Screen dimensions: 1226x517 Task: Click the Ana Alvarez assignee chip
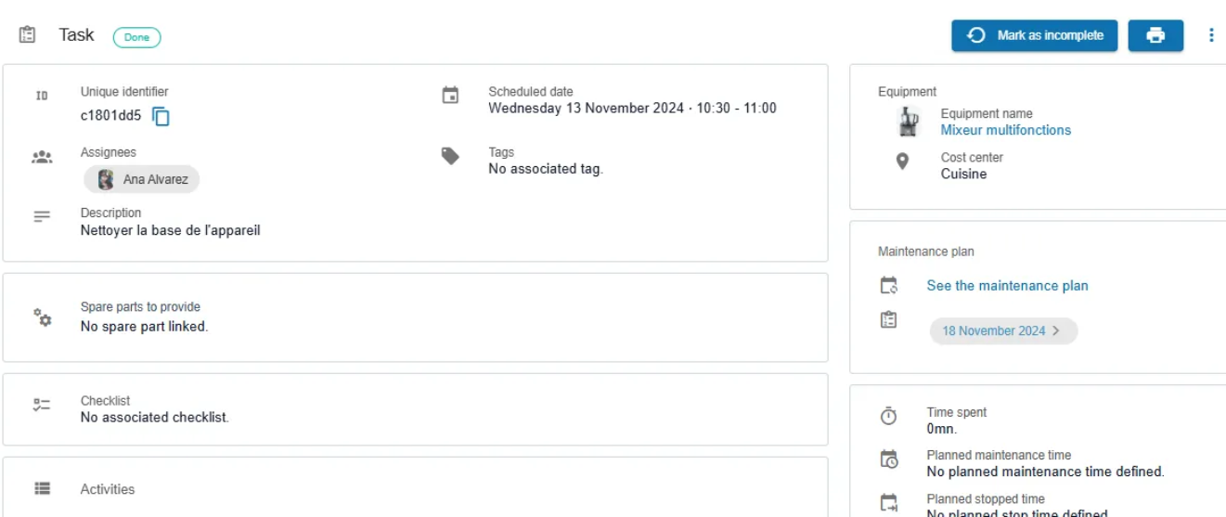[142, 179]
